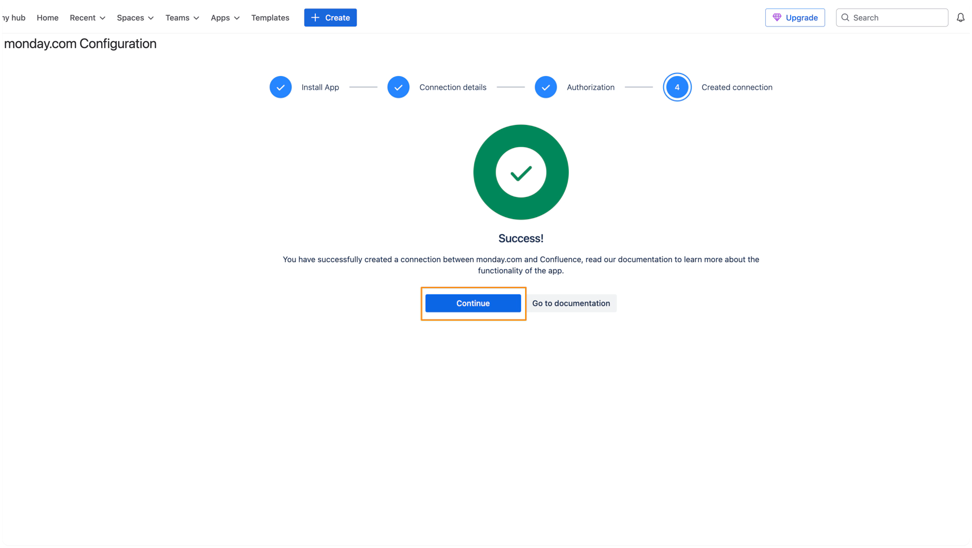The height and width of the screenshot is (548, 972).
Task: Click the 'Connection details' step label
Action: (452, 87)
